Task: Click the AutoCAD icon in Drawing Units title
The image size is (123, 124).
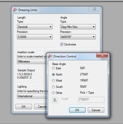Action: tap(15, 10)
